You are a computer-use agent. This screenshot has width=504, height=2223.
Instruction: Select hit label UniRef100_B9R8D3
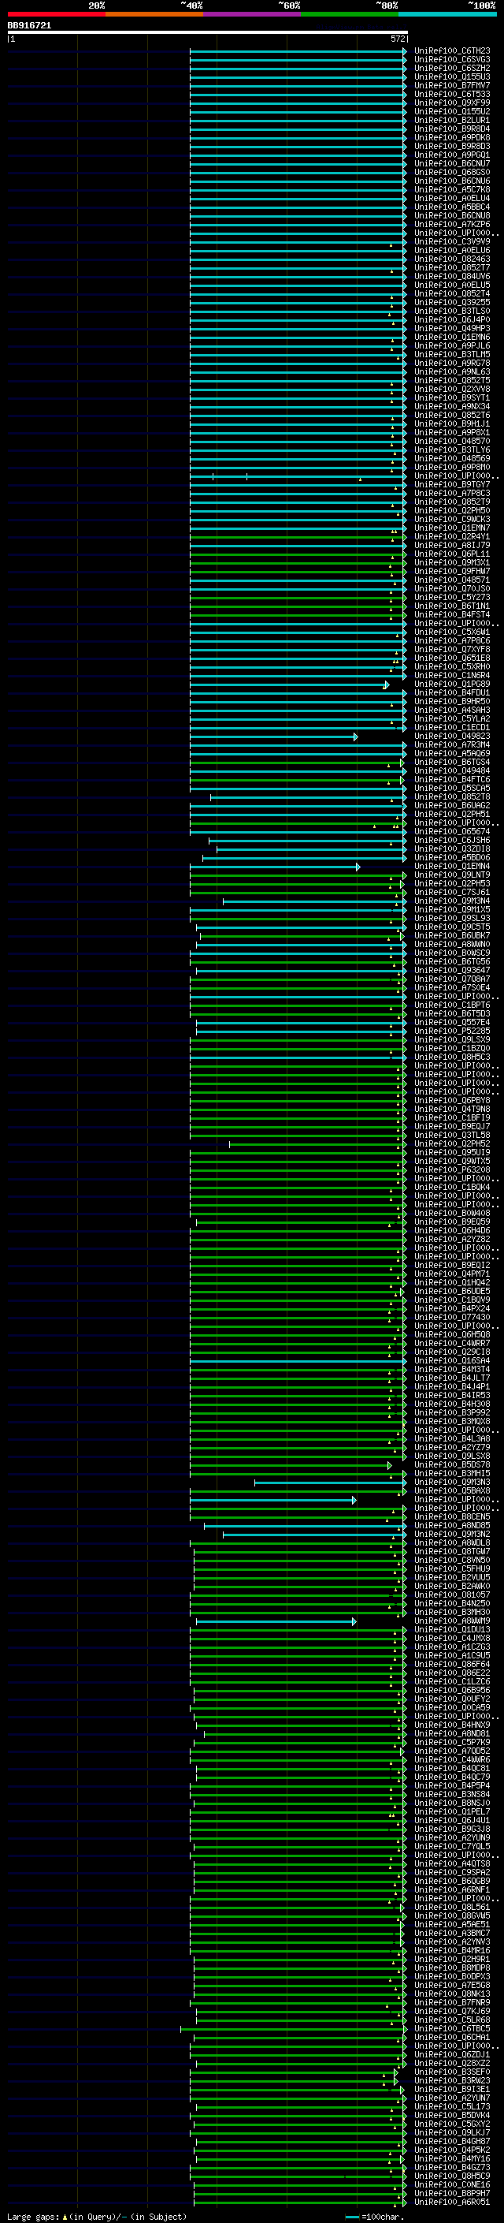coord(452,146)
